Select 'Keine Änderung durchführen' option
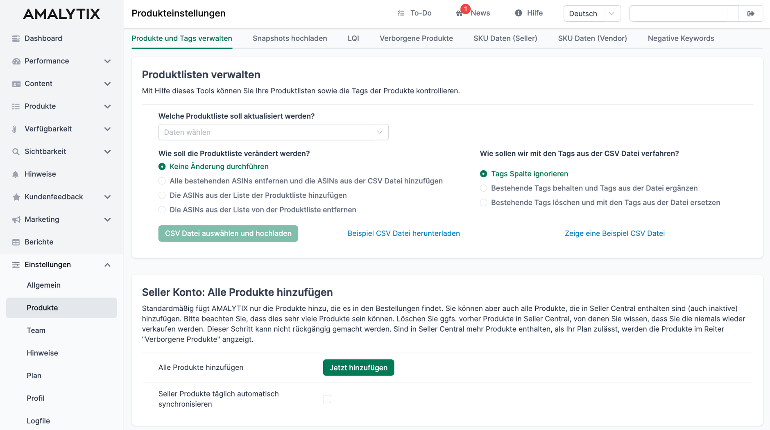Screen dimensions: 770x430 point(162,167)
